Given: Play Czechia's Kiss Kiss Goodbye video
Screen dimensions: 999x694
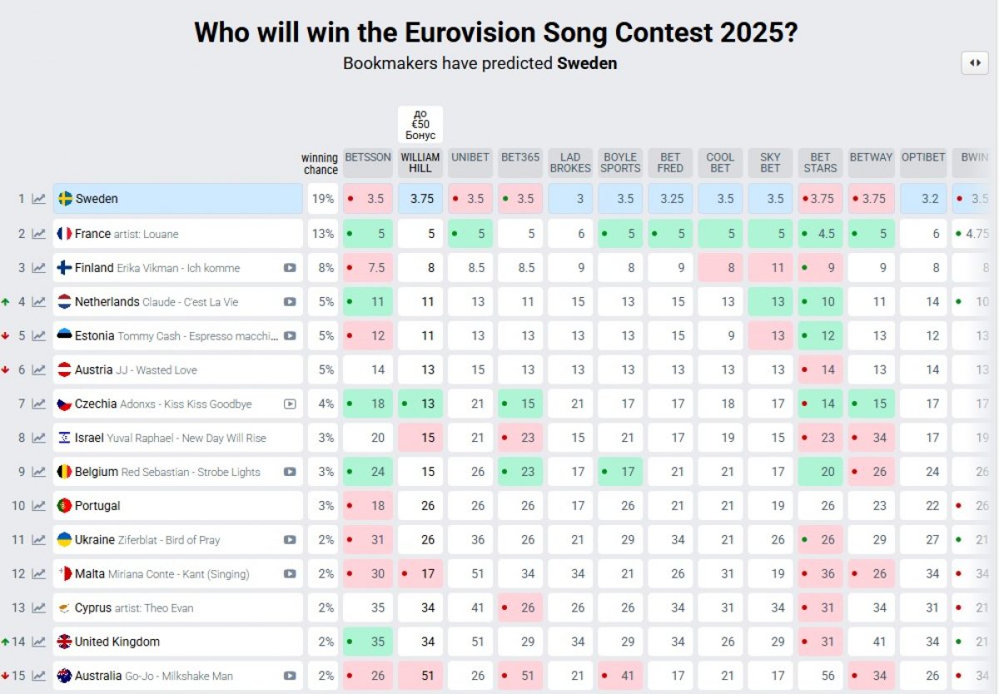Looking at the screenshot, I should point(290,404).
